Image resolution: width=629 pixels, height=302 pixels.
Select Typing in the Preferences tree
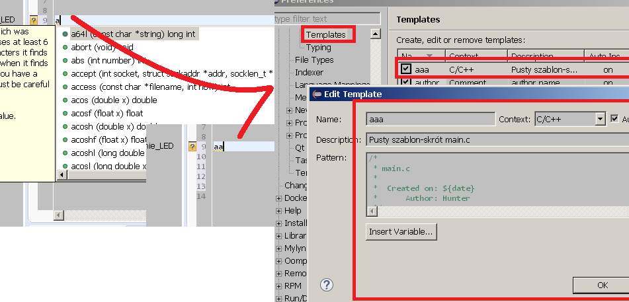point(319,48)
